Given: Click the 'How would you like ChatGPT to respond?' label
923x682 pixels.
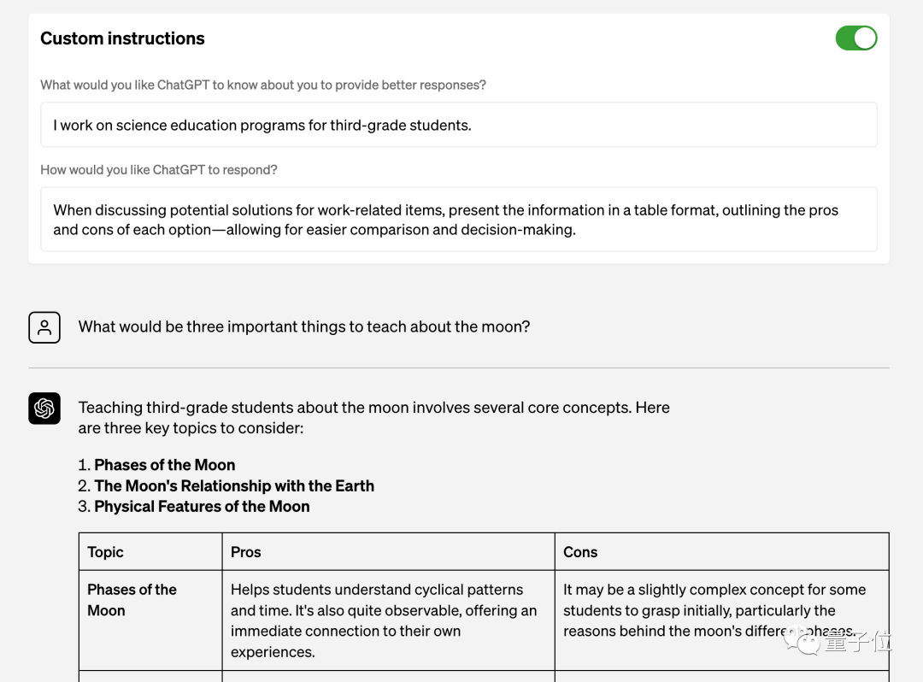Looking at the screenshot, I should [x=159, y=170].
